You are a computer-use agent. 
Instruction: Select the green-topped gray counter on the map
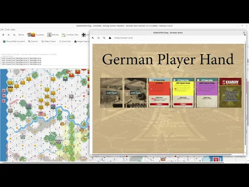click(x=65, y=78)
